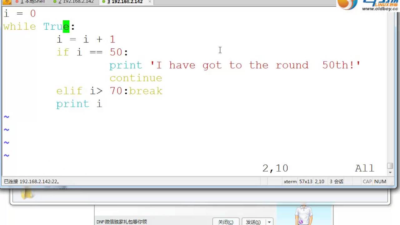Click the session tab navigation icon at far left

(x=7, y=2)
